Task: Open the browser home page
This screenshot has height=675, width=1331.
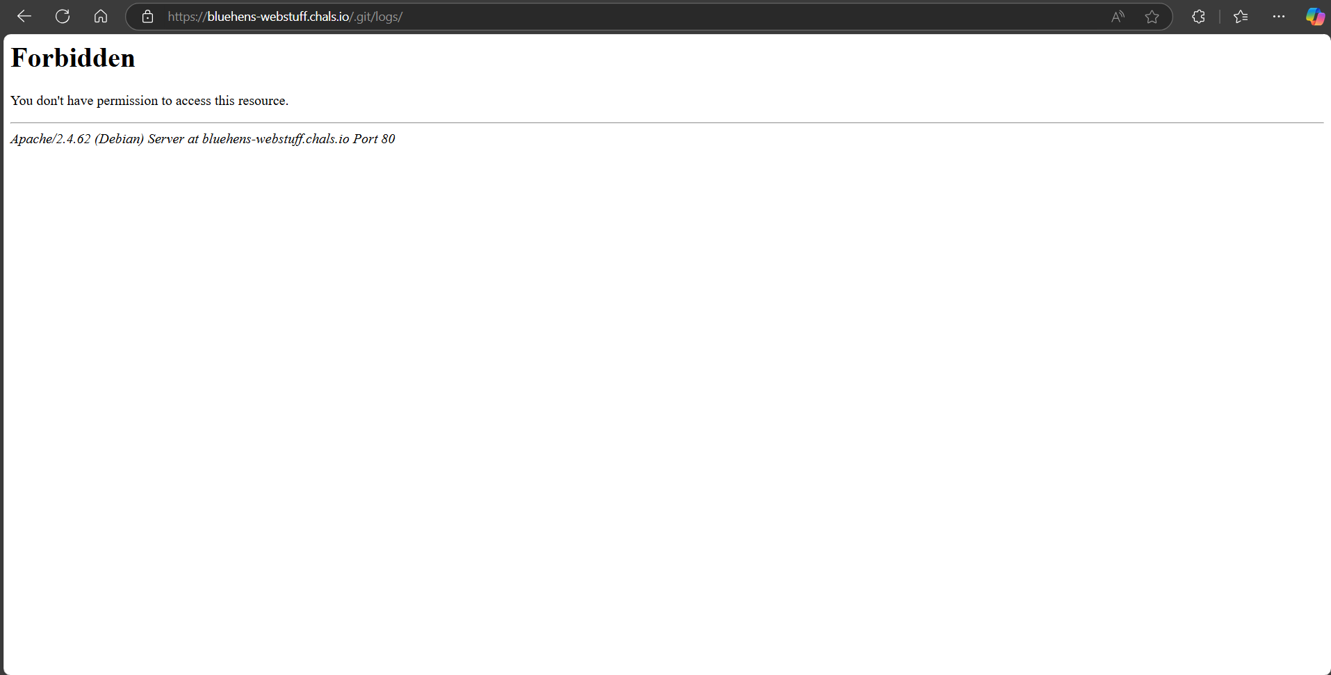Action: [101, 16]
